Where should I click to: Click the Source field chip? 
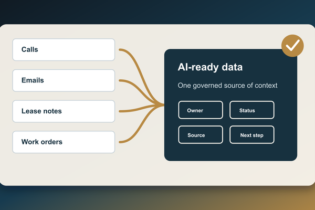tap(201, 134)
